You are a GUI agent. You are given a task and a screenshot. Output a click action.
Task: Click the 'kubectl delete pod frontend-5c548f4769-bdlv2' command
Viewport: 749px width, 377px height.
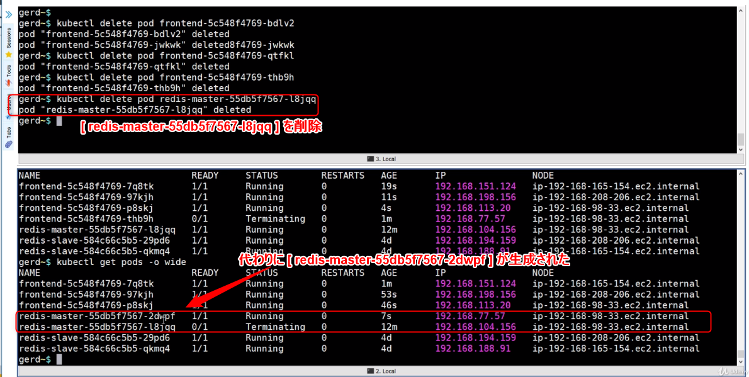click(176, 23)
